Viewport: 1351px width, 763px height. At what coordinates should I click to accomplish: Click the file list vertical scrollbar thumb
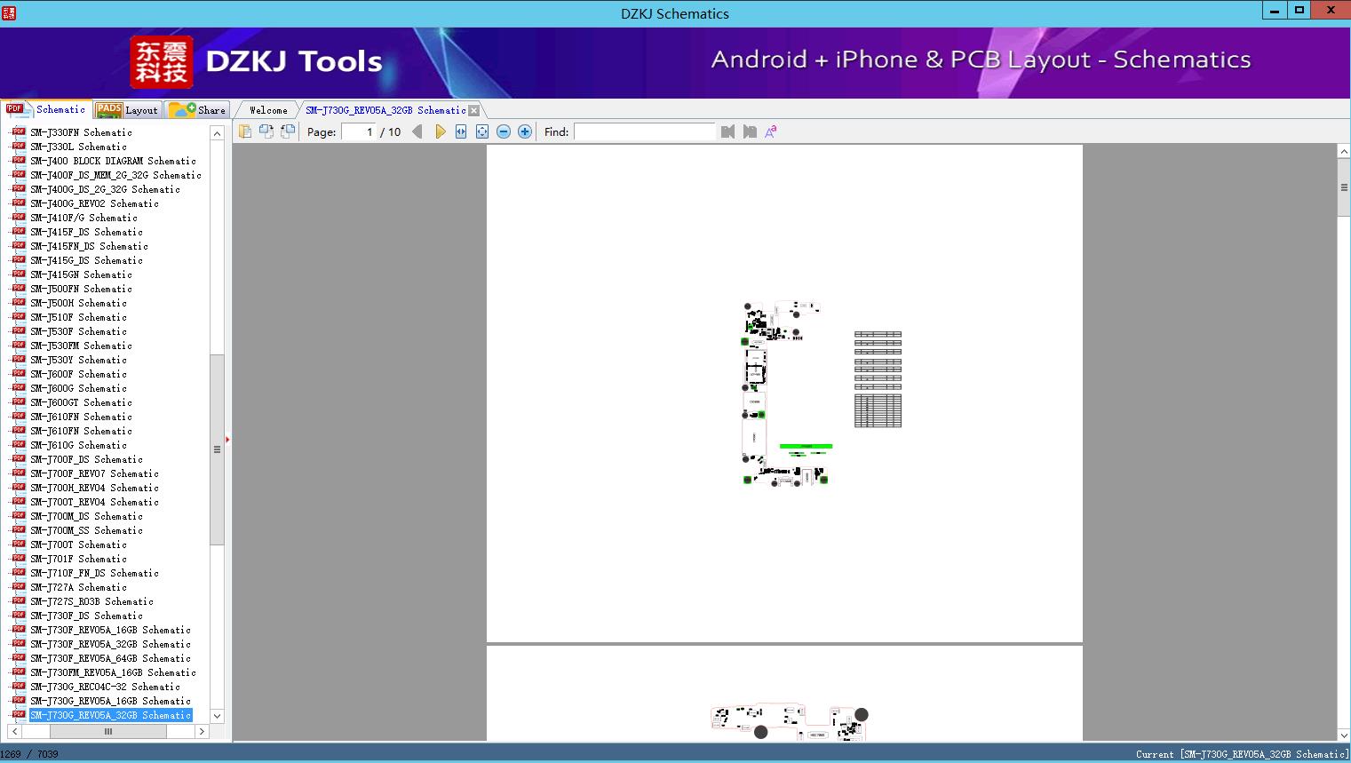(217, 449)
